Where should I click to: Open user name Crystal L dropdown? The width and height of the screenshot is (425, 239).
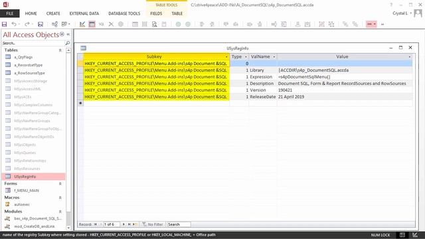tap(411, 13)
